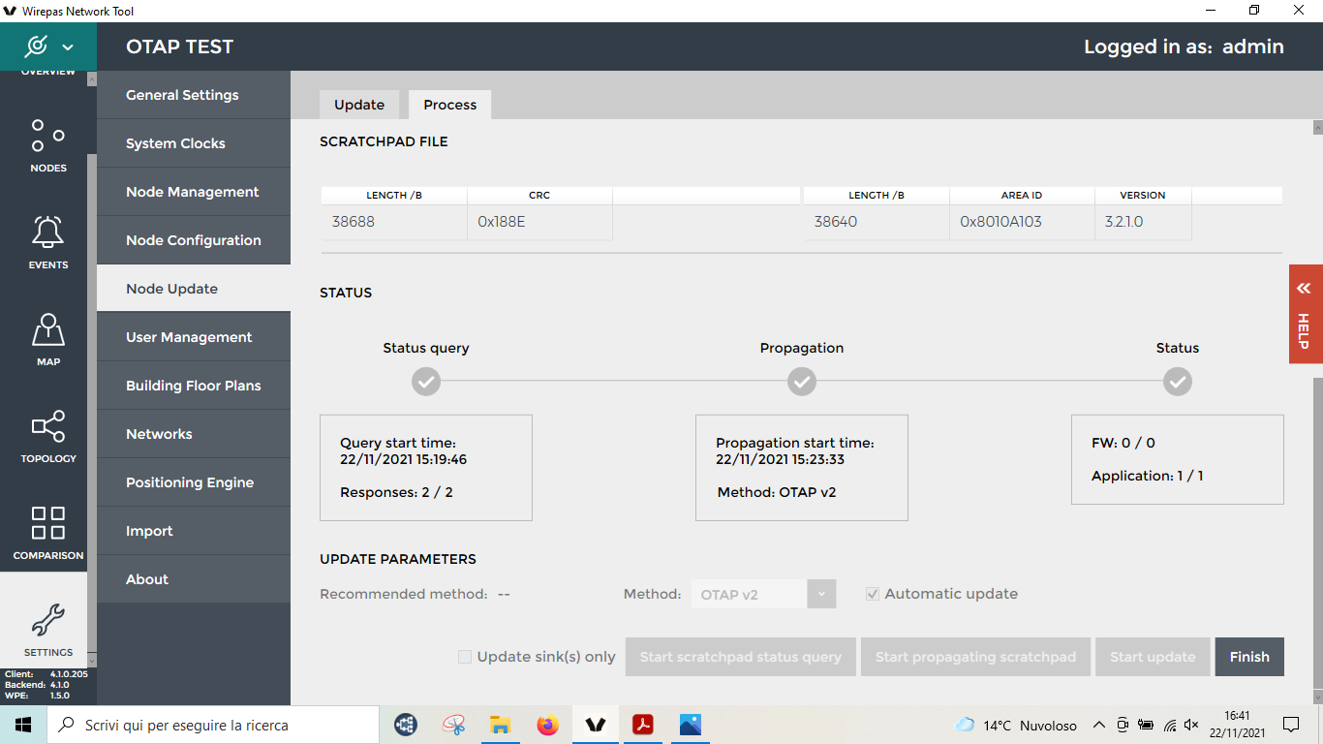
Task: Expand the red HELP side panel
Action: click(x=1305, y=314)
